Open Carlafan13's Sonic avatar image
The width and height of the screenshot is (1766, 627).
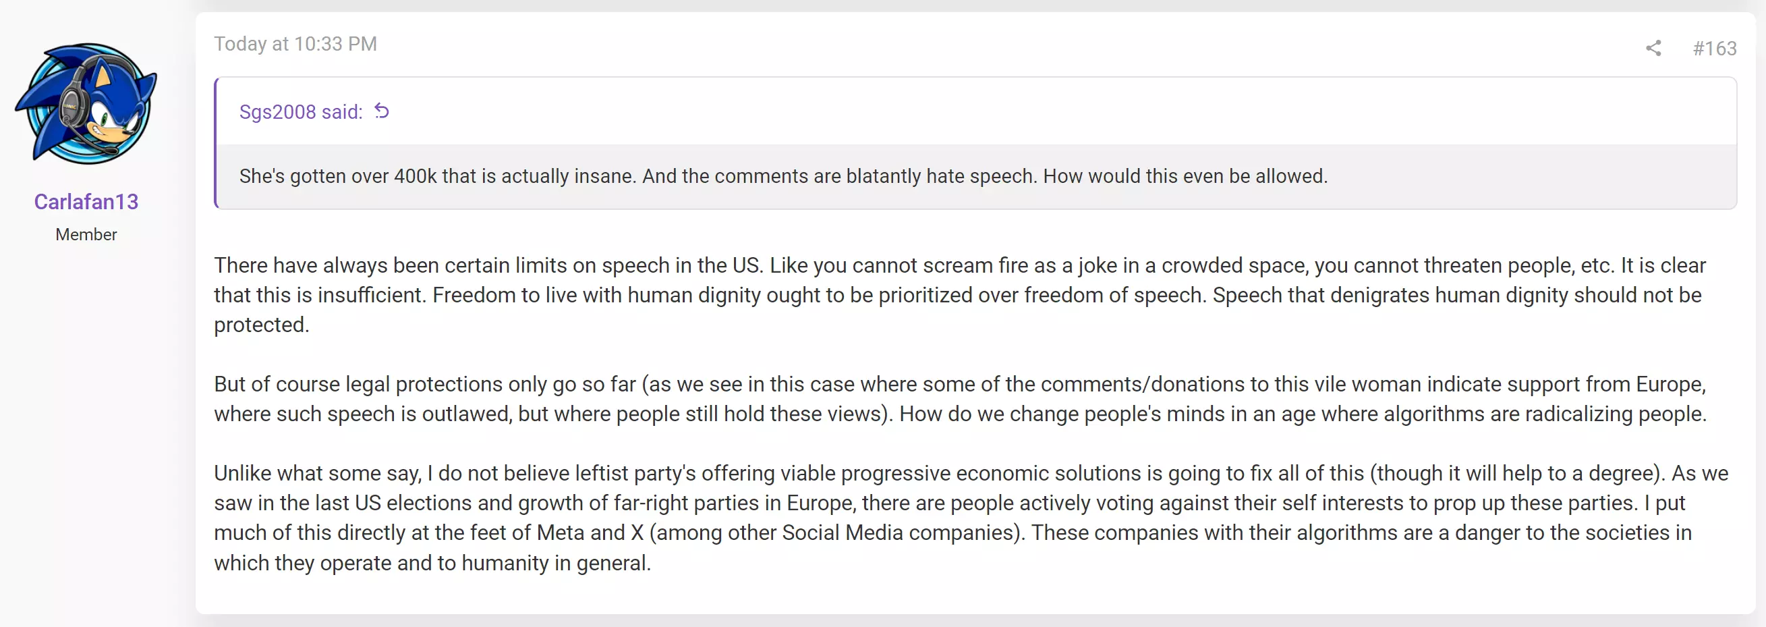point(86,103)
